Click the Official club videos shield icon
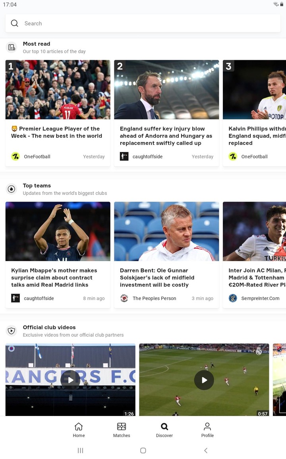The image size is (286, 459). (x=12, y=331)
